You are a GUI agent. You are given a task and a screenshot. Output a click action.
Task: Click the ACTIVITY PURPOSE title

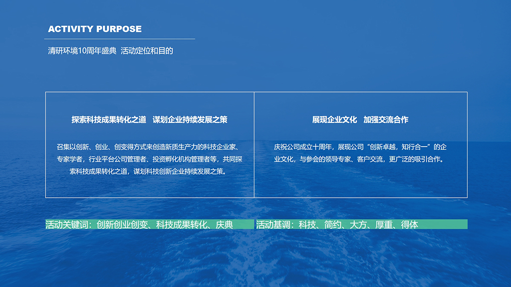pos(95,29)
